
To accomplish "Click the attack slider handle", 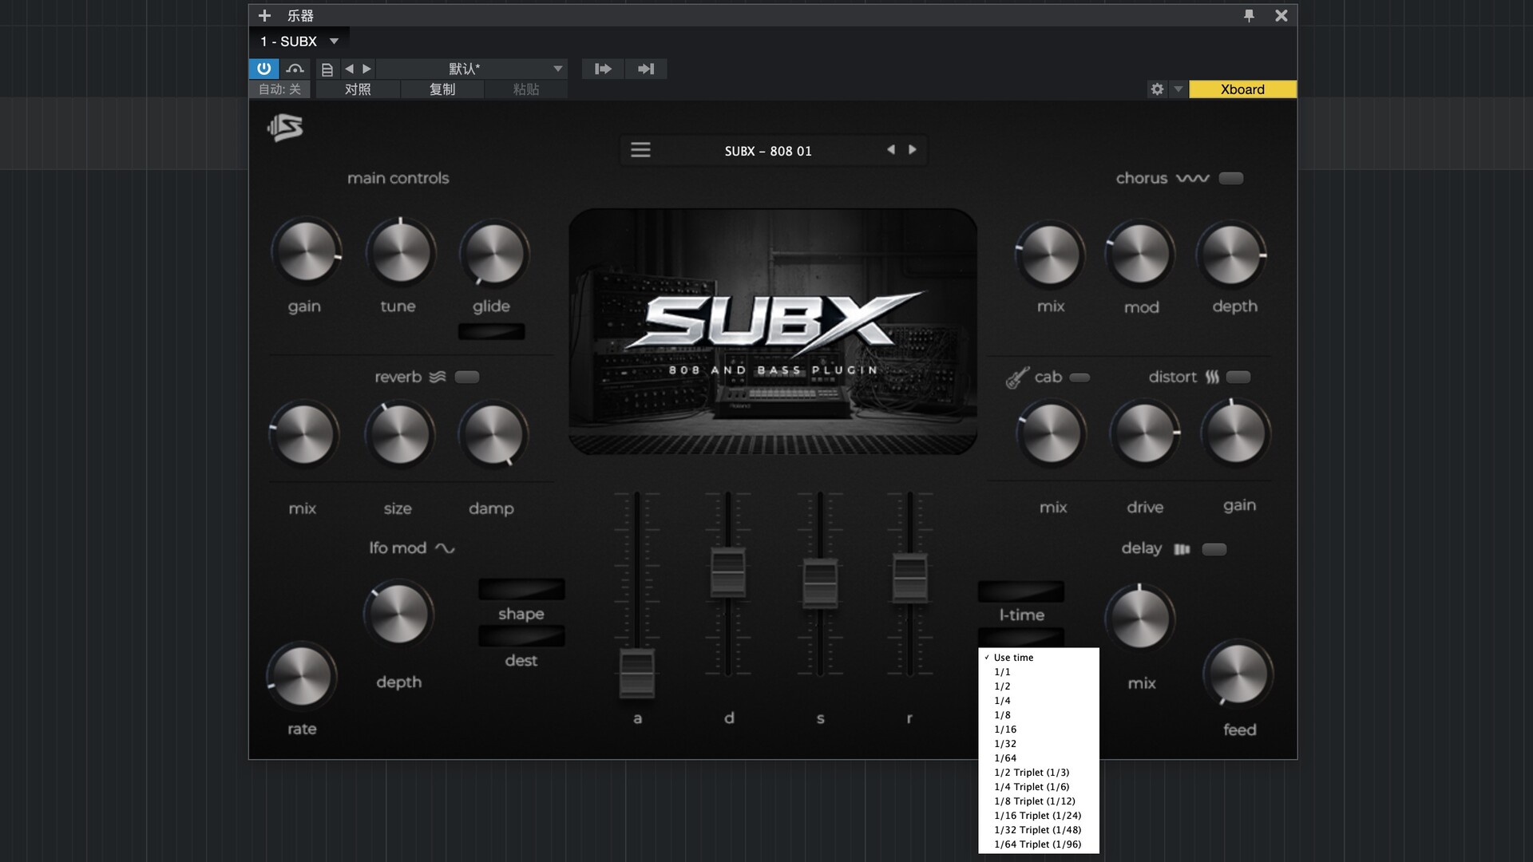I will 637,672.
